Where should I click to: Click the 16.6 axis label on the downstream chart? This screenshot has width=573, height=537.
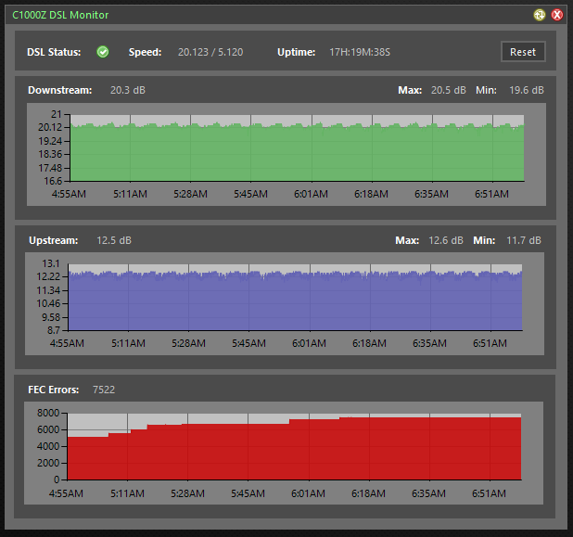(x=53, y=181)
